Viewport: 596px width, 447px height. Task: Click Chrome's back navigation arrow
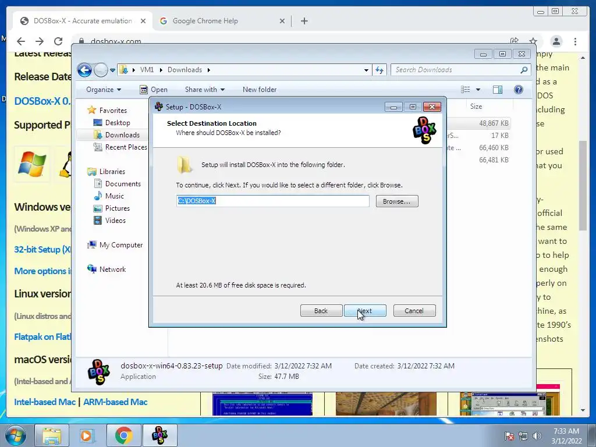pyautogui.click(x=21, y=41)
